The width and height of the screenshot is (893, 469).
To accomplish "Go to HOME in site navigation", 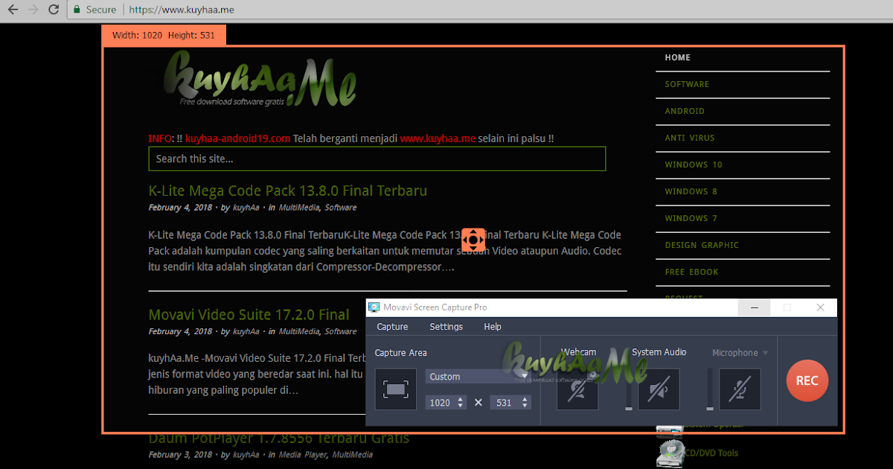I will (678, 57).
